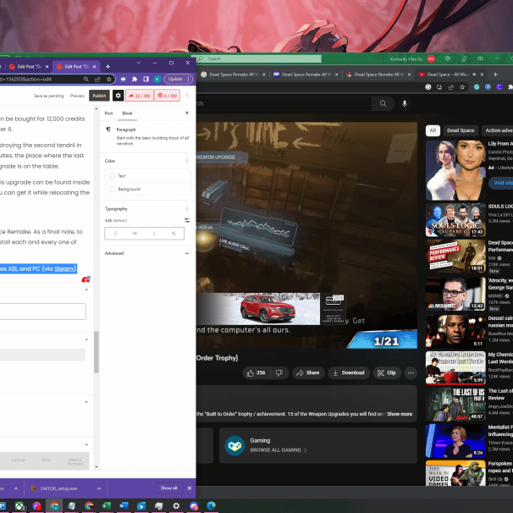Bookmark the YouTube page with the star icon
513x513 pixels.
[x=462, y=87]
